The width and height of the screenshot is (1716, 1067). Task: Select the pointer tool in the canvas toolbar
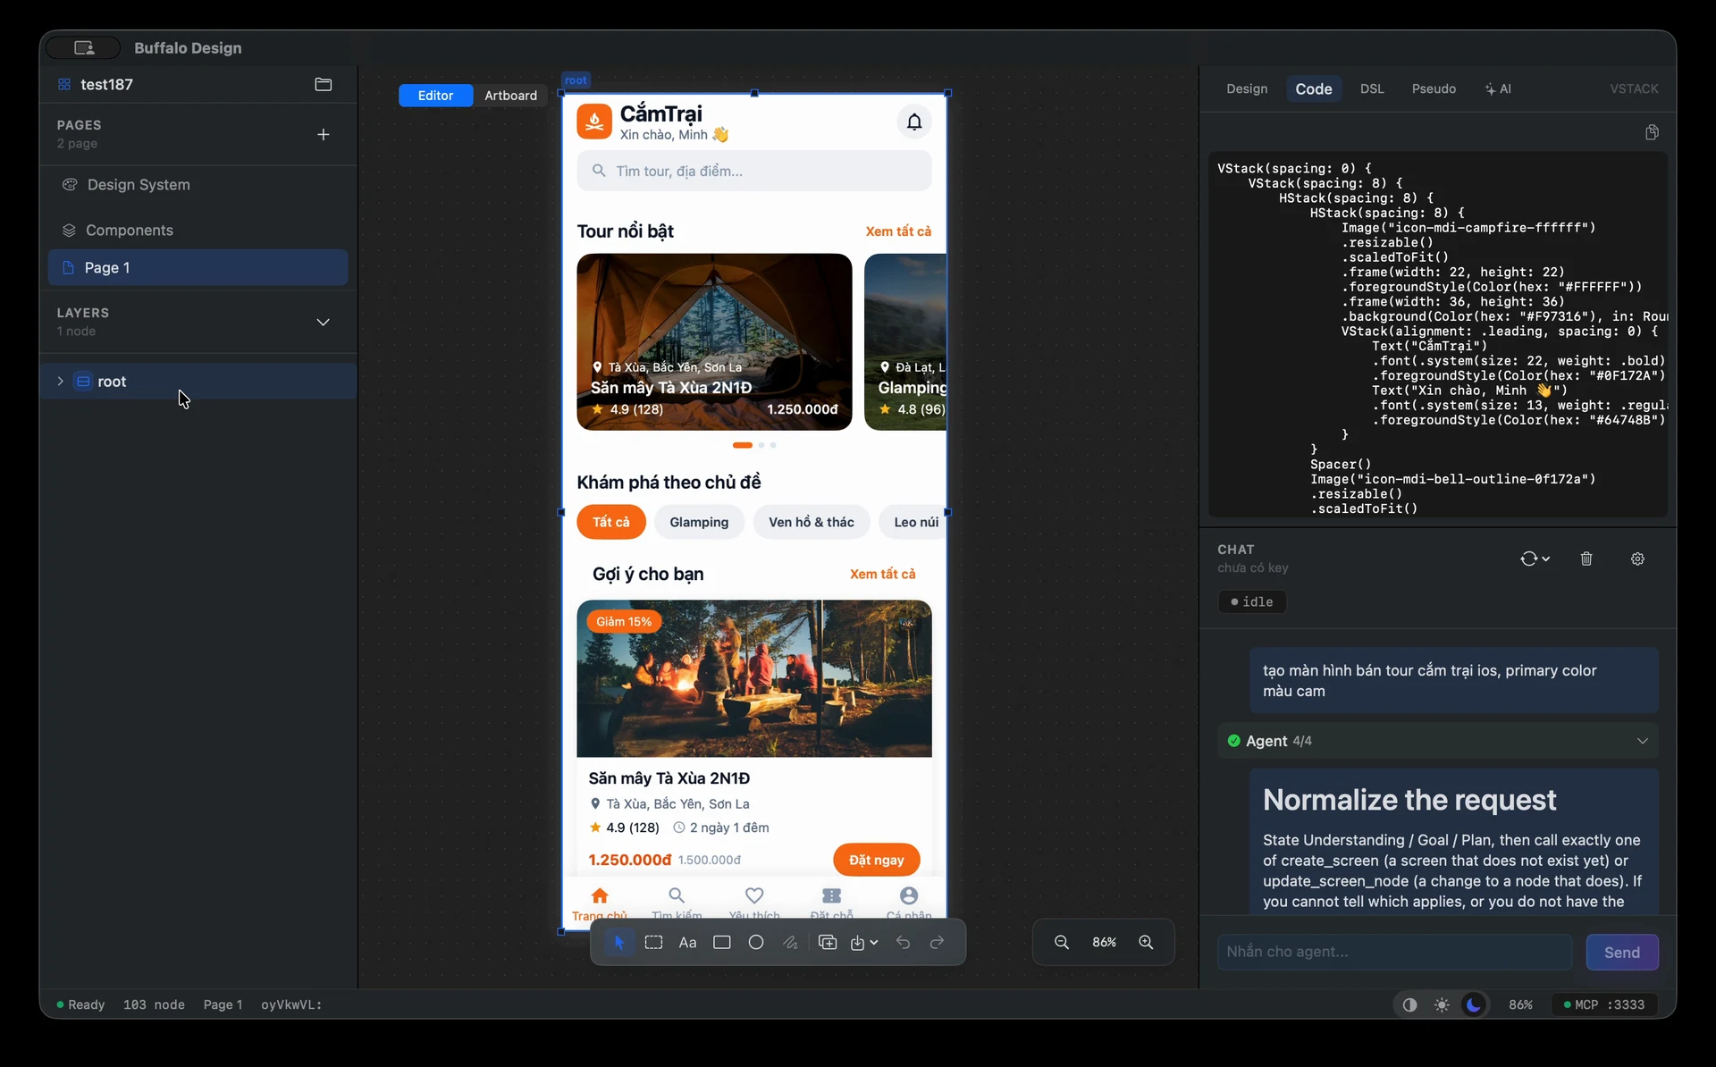pyautogui.click(x=618, y=942)
